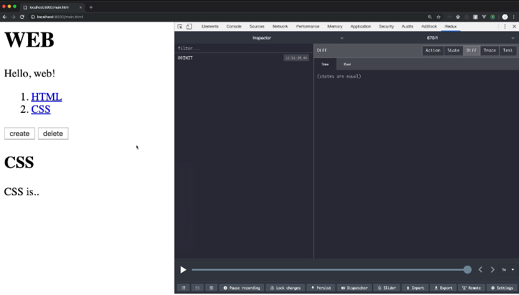The width and height of the screenshot is (519, 295).
Task: Open the AdBlock tab
Action: pyautogui.click(x=429, y=27)
